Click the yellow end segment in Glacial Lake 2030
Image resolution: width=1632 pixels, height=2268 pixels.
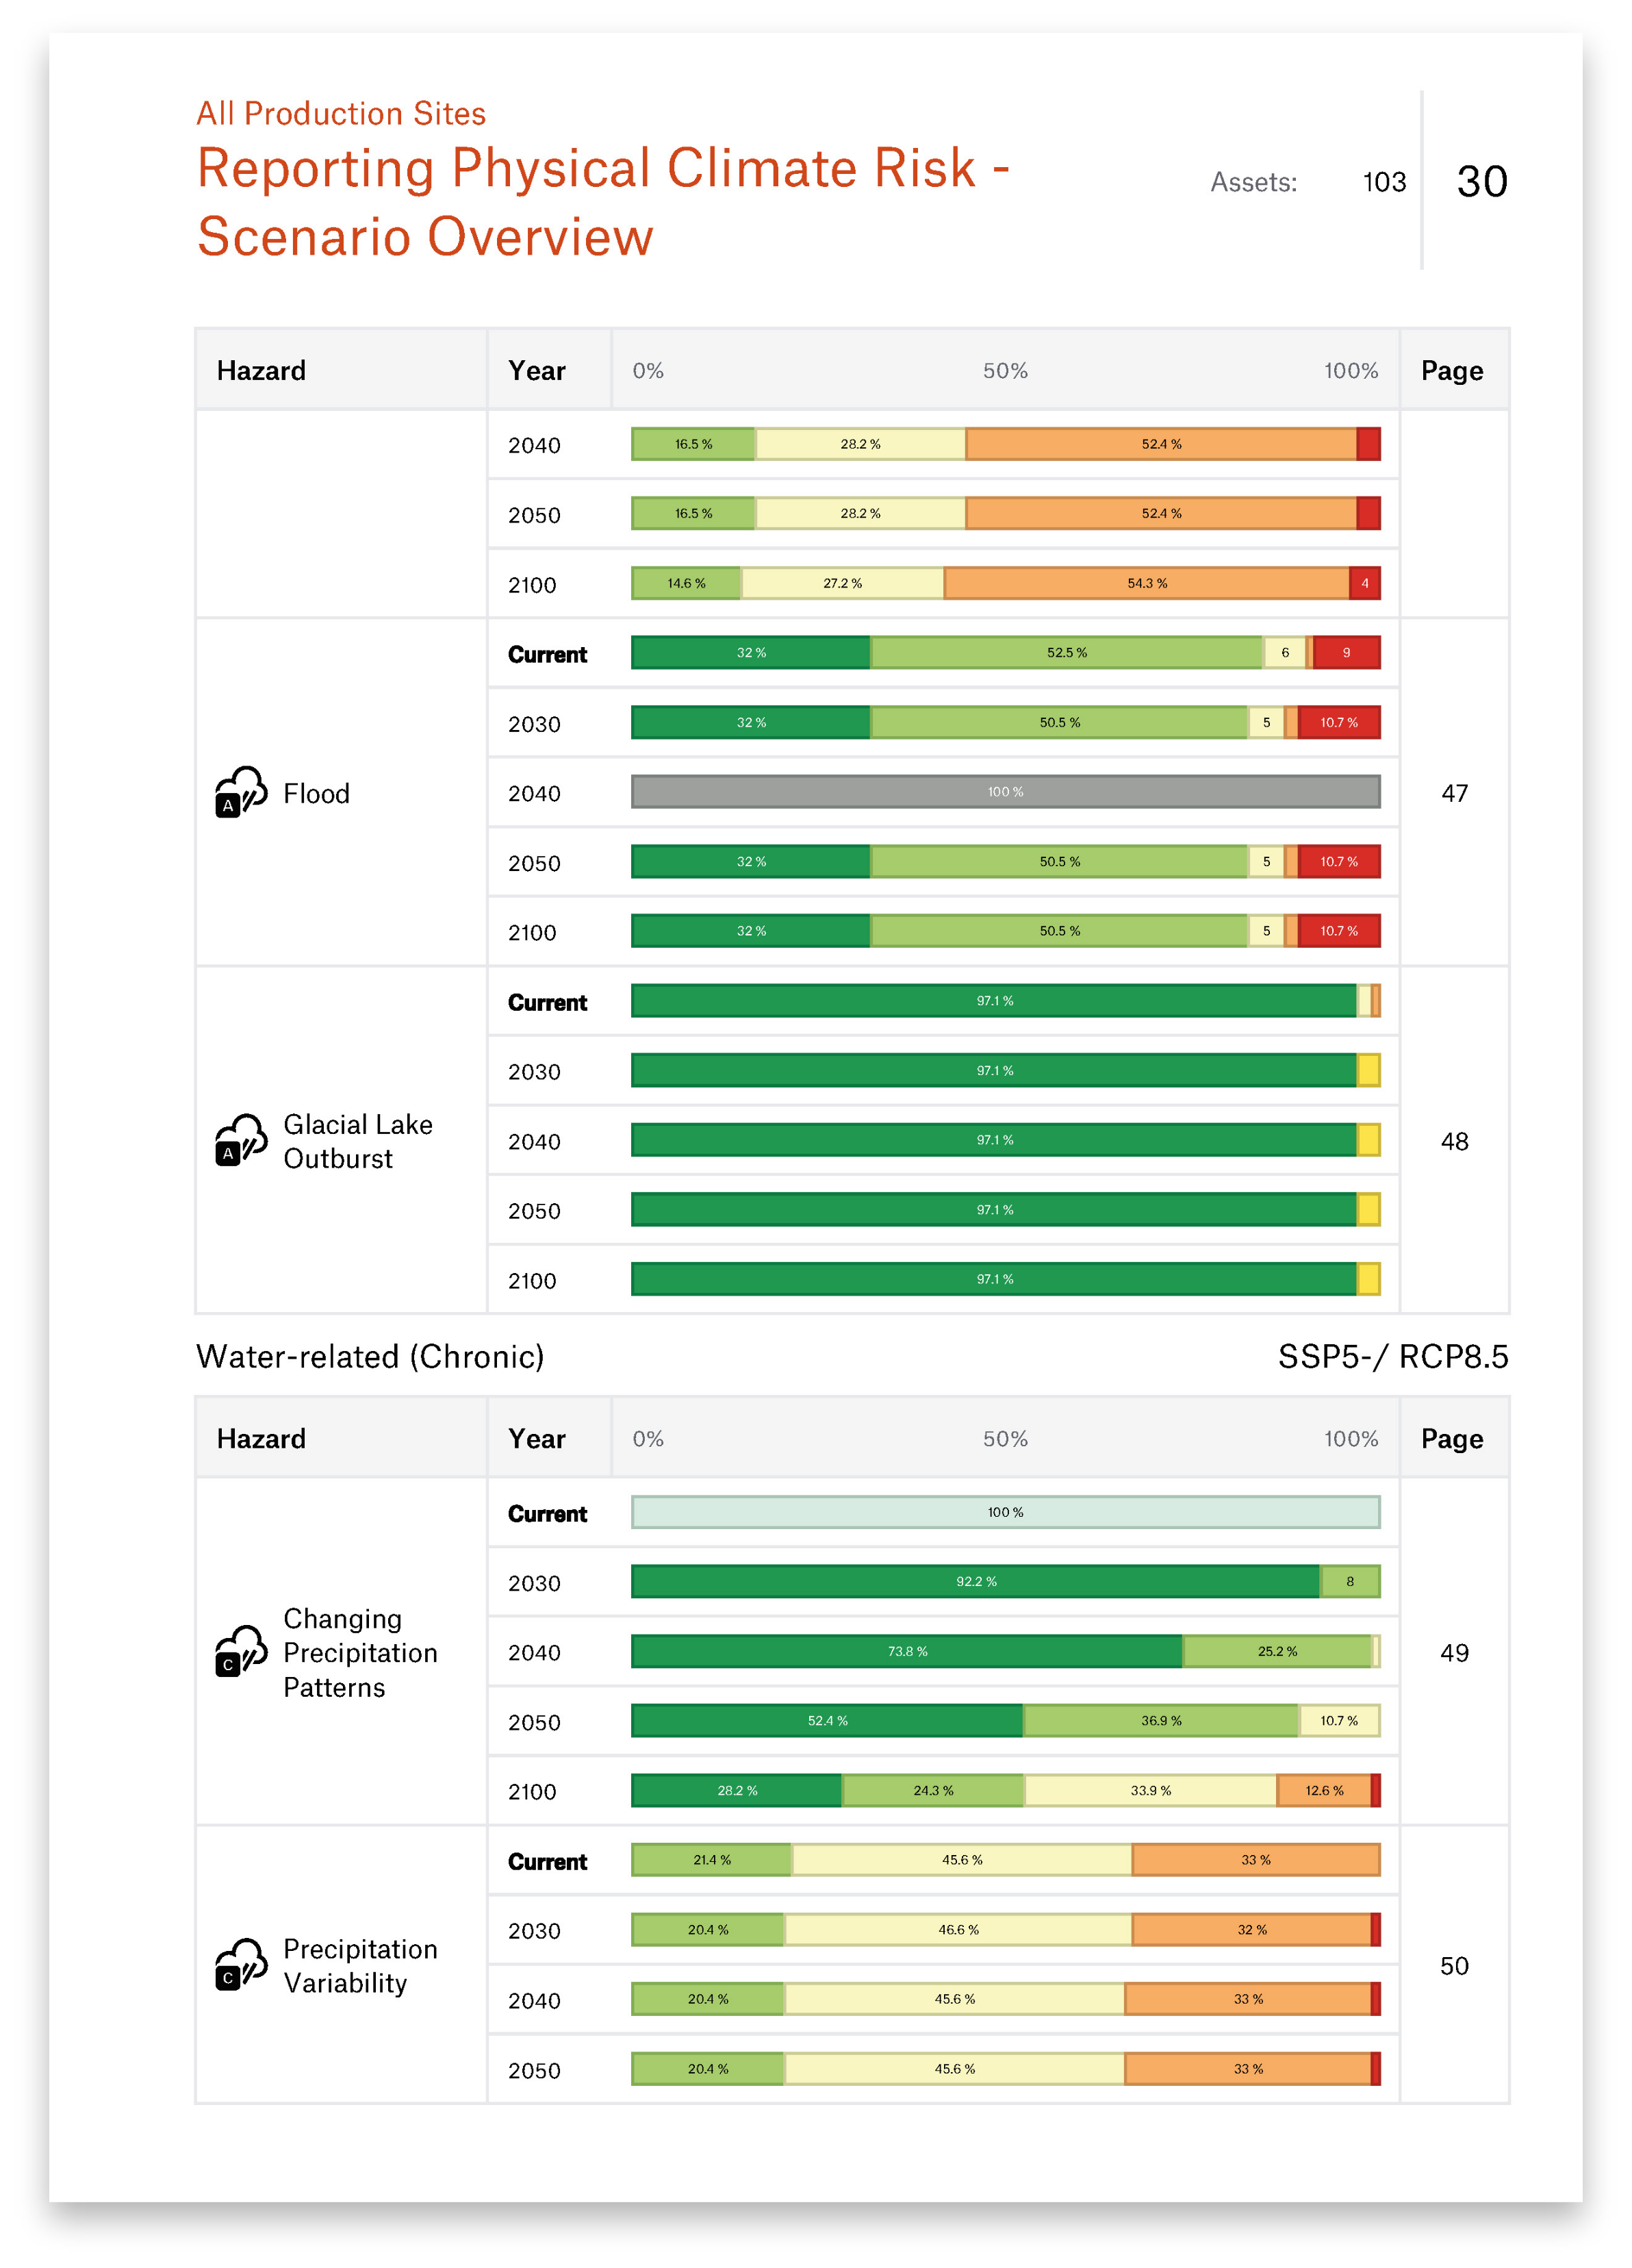tap(1368, 1071)
